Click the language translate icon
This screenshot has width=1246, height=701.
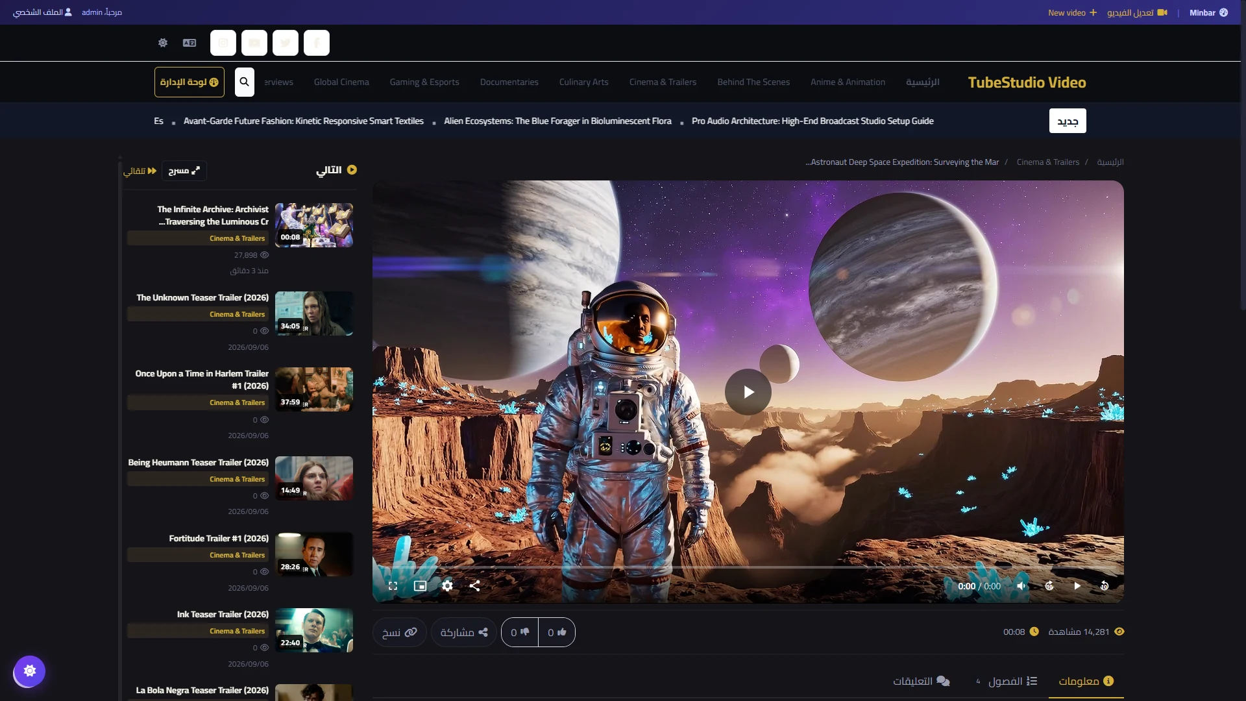(x=189, y=43)
